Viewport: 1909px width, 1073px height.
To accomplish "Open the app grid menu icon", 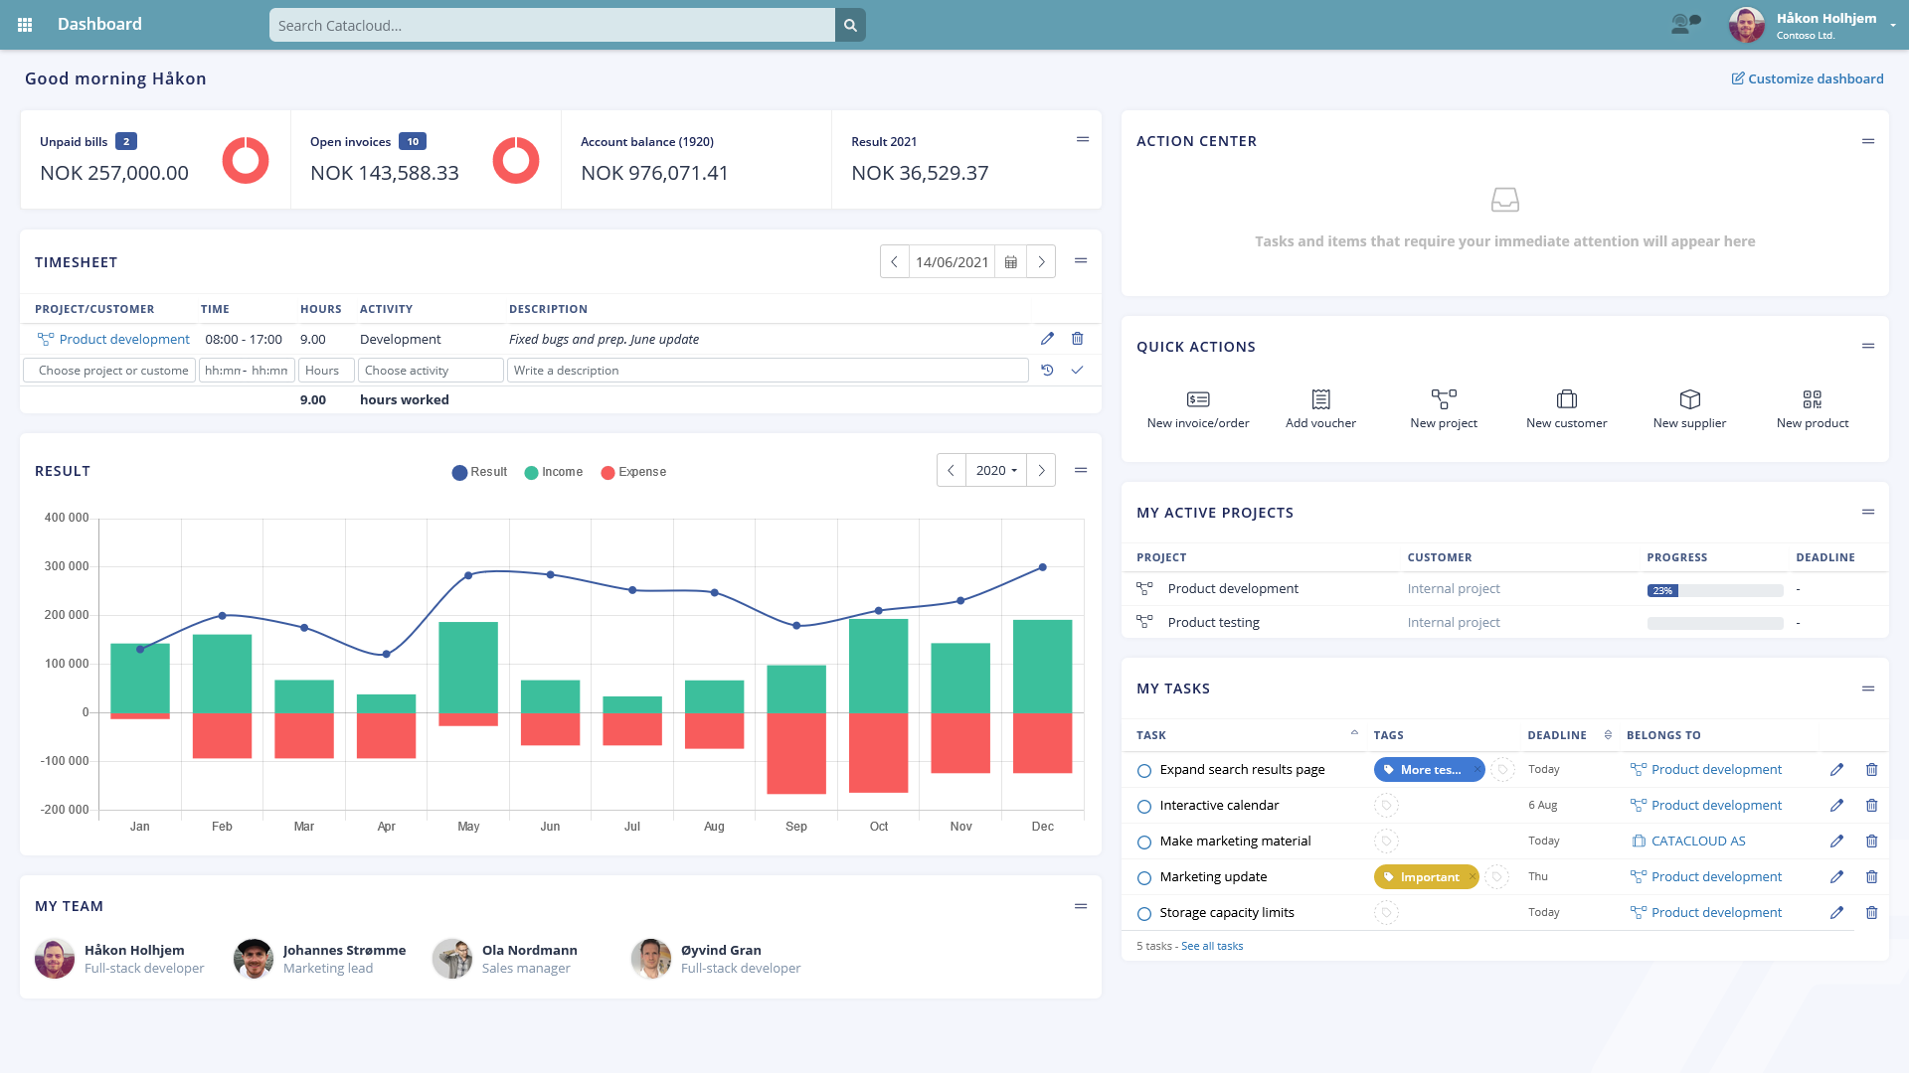I will [25, 25].
